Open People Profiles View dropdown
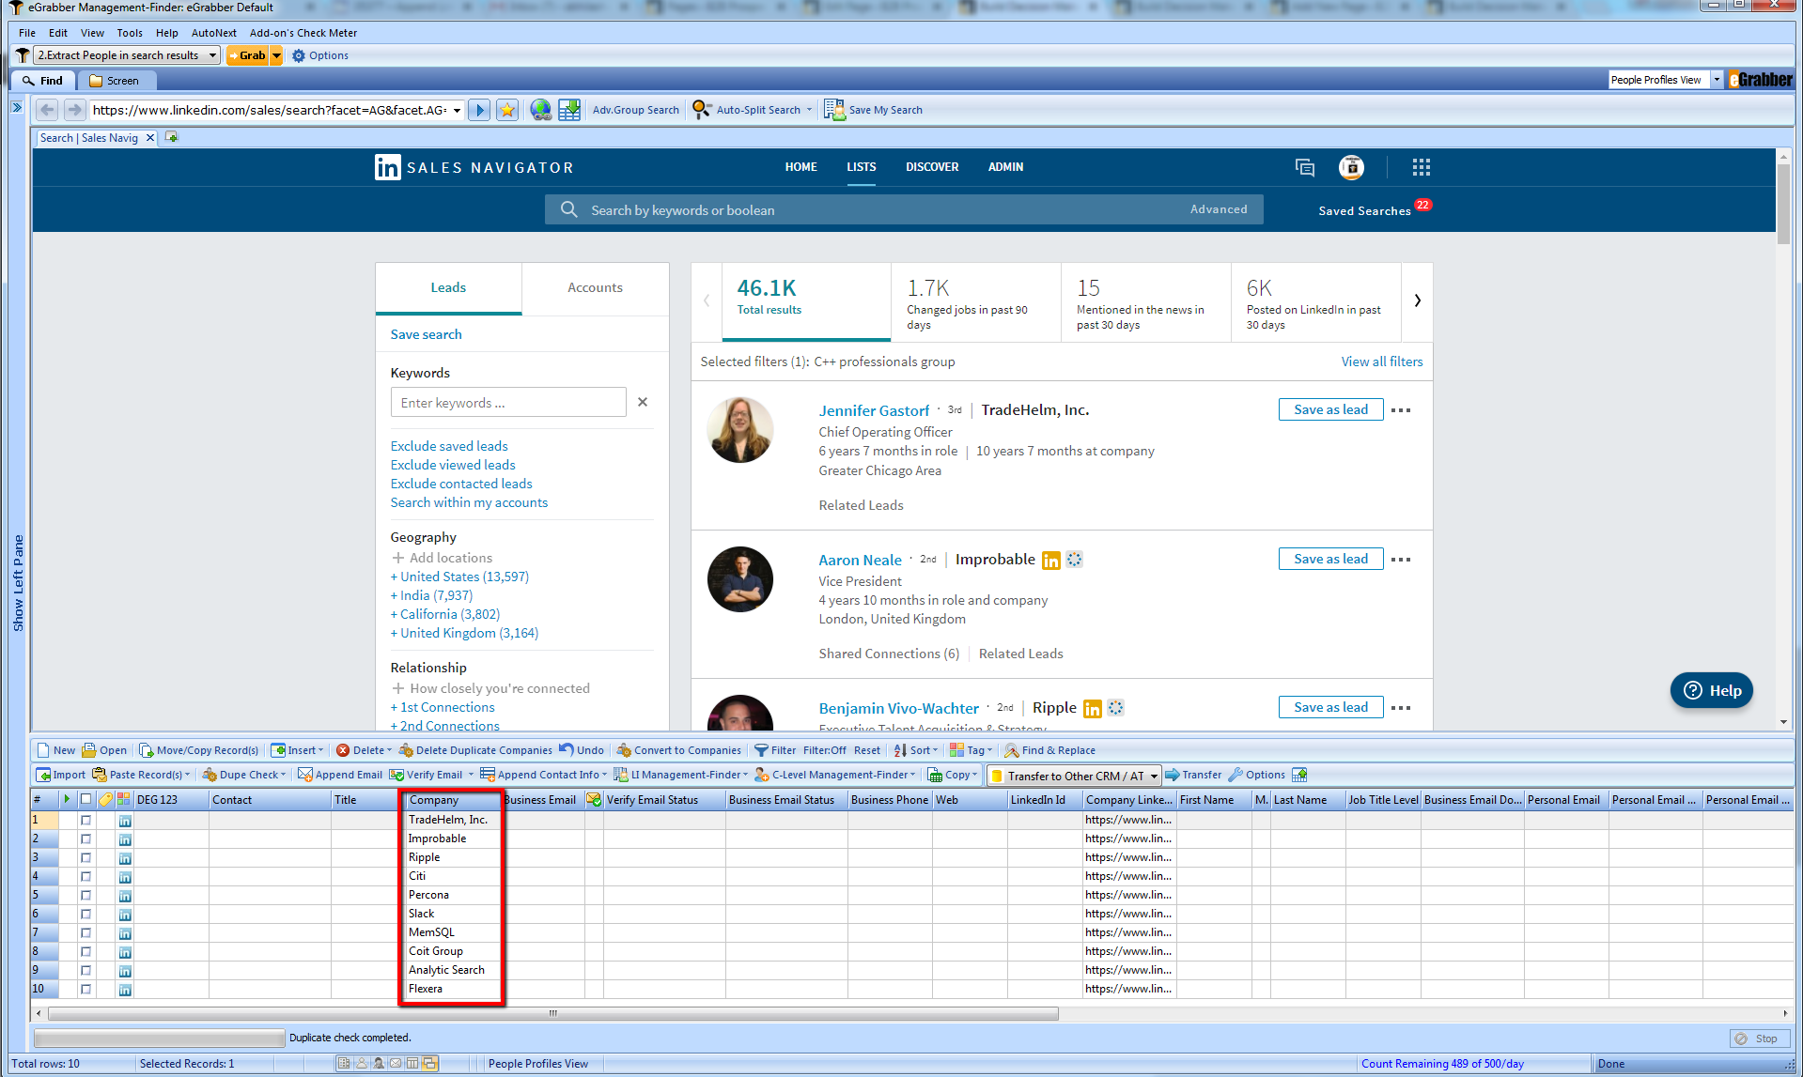This screenshot has width=1803, height=1077. click(x=1716, y=80)
